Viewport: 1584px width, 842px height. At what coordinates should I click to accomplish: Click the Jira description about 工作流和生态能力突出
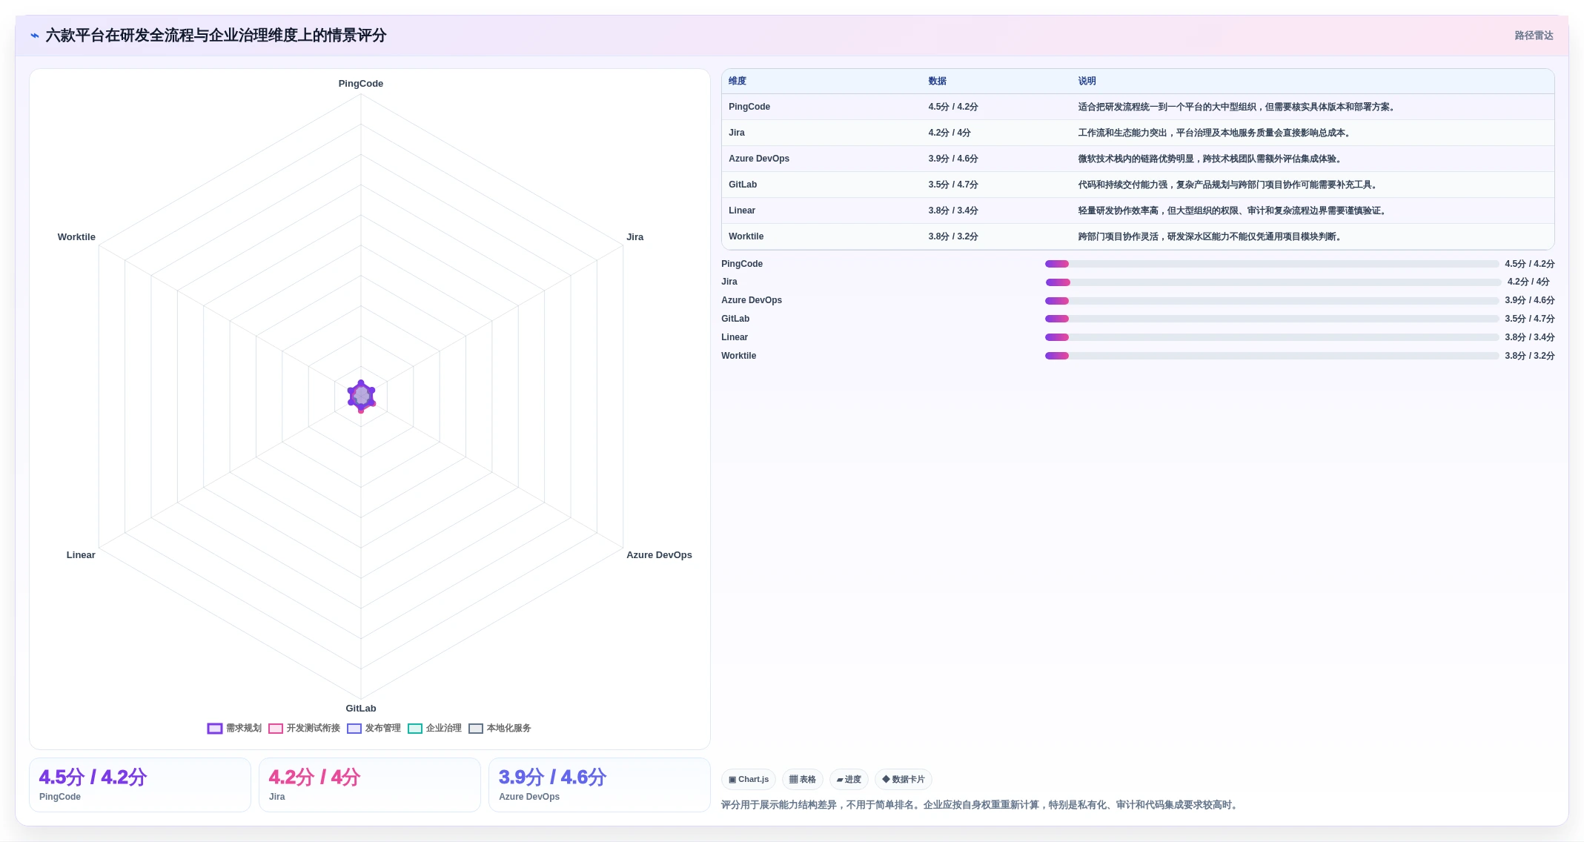click(1215, 133)
